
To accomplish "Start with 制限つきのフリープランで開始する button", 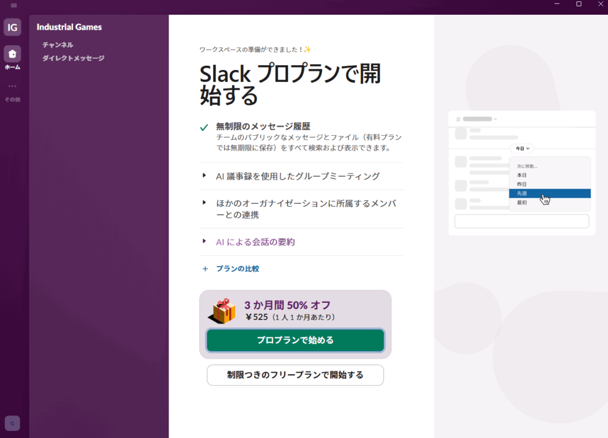I will coord(295,375).
